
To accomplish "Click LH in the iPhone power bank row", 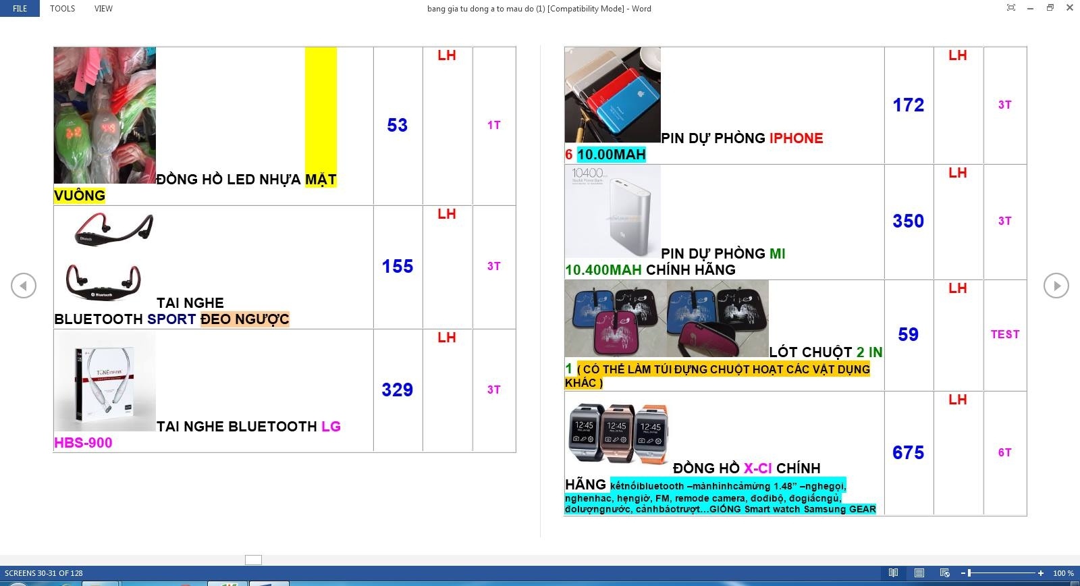I will [958, 56].
